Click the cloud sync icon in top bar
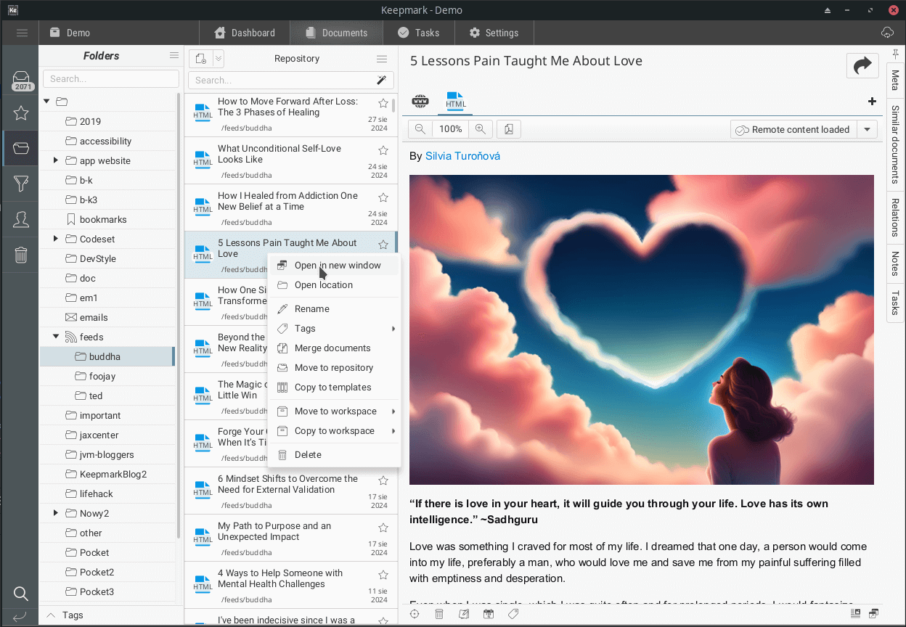This screenshot has width=906, height=627. point(887,33)
